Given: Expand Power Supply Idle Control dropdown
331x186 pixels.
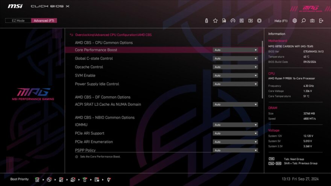Looking at the screenshot, I should coord(235,84).
